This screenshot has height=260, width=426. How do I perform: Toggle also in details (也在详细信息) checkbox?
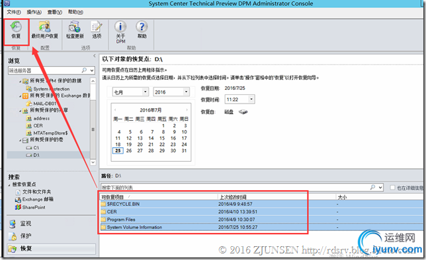pos(392,187)
